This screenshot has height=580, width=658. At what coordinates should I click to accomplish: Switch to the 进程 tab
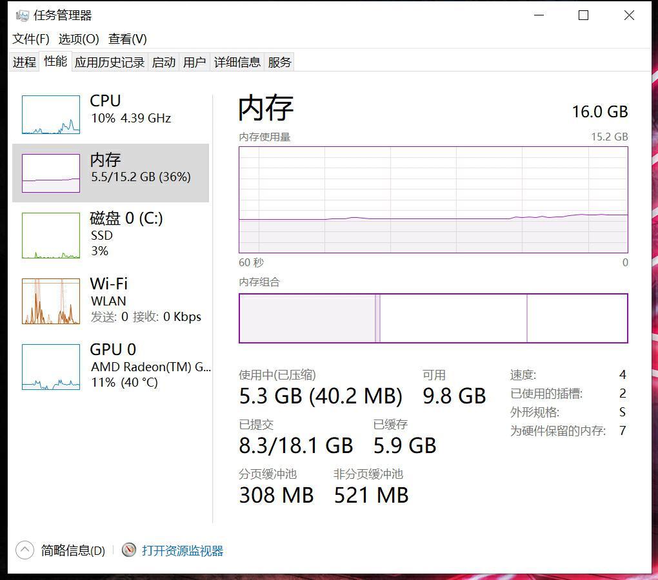[25, 62]
